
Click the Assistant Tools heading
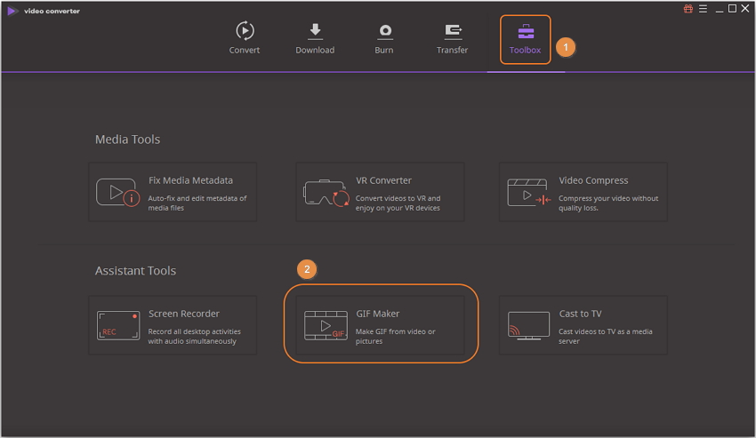(135, 271)
